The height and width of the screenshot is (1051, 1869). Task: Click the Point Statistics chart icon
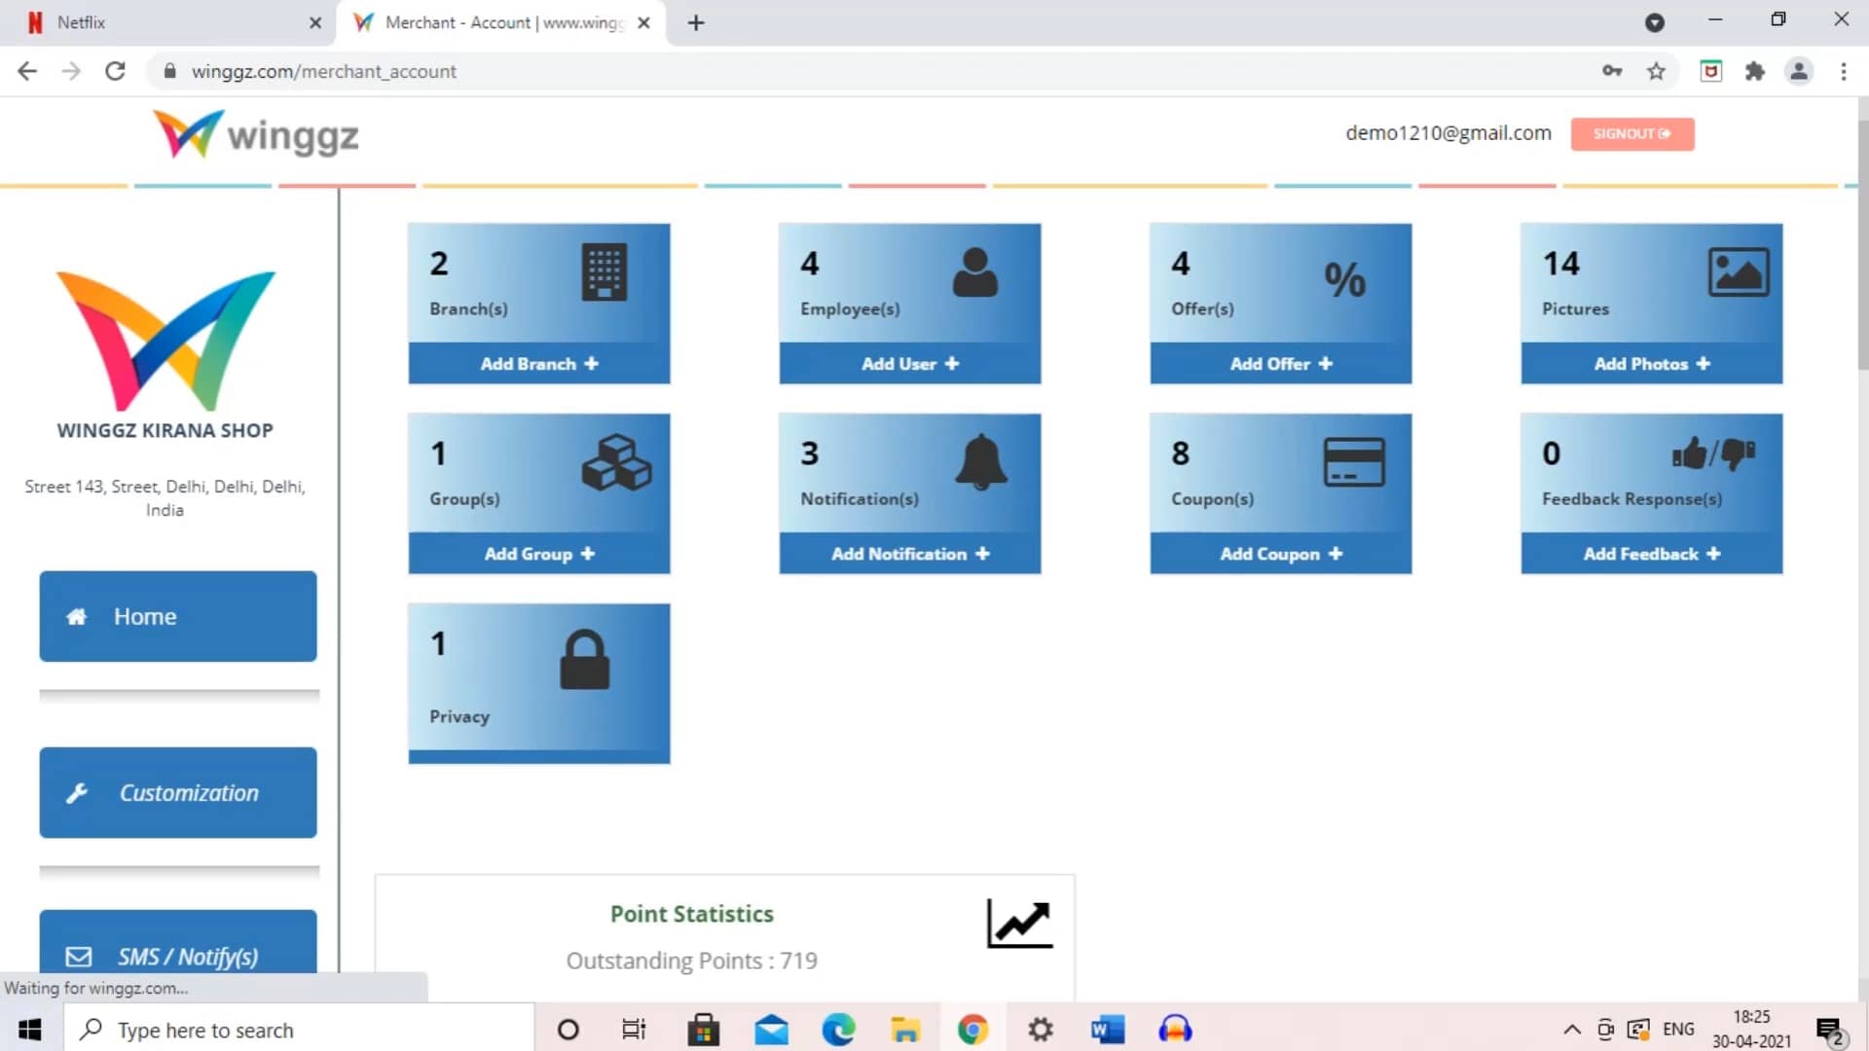(x=1019, y=923)
